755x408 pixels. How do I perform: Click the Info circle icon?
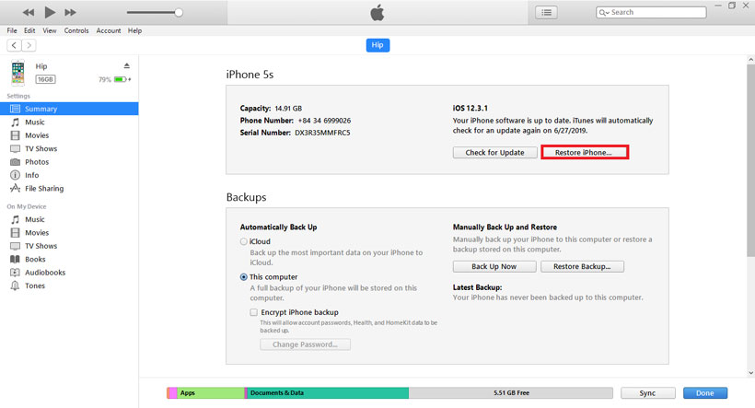click(x=16, y=175)
